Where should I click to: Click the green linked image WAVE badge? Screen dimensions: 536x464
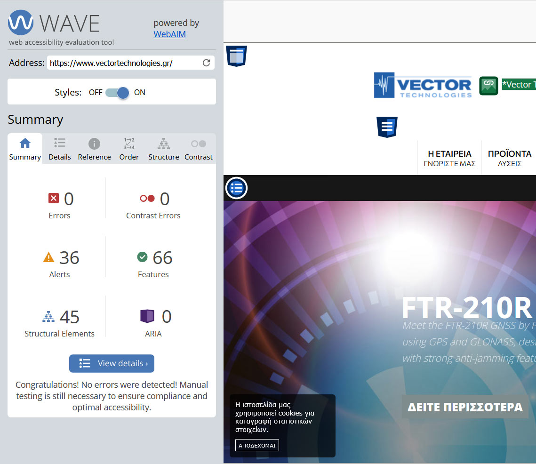coord(488,86)
